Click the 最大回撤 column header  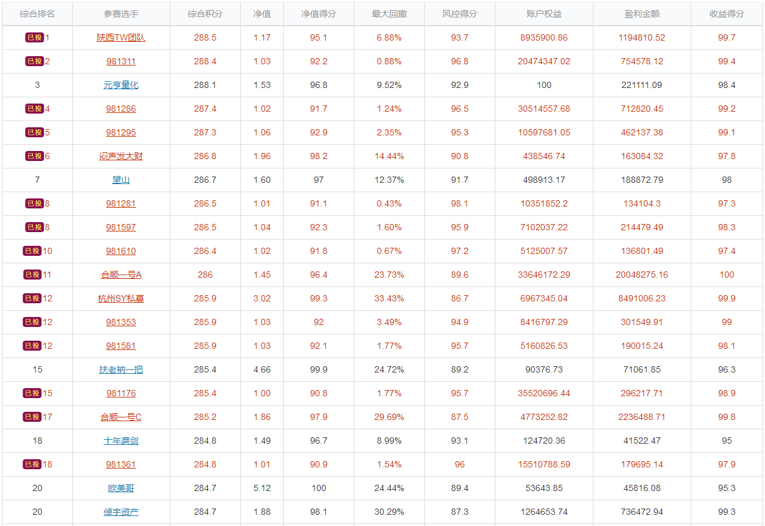[389, 14]
